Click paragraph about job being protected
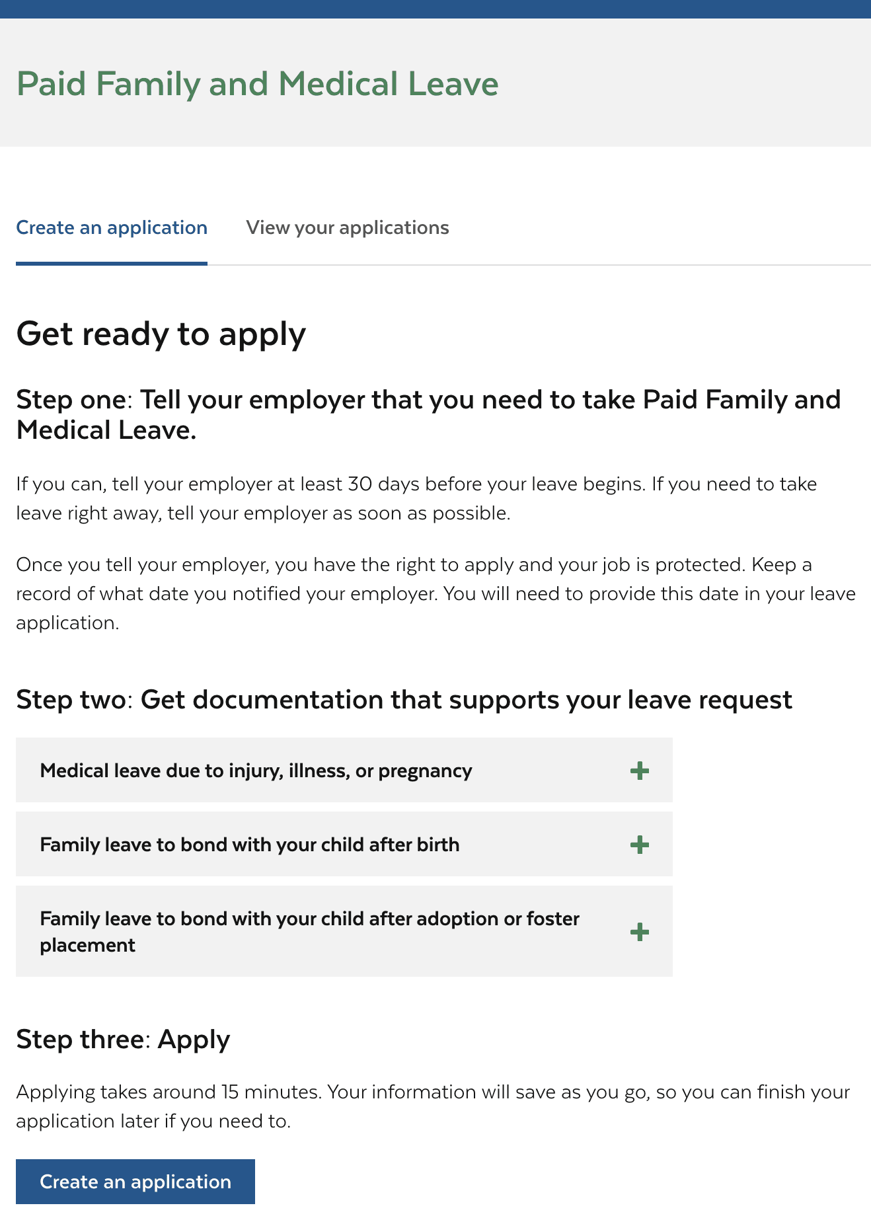 click(x=436, y=593)
